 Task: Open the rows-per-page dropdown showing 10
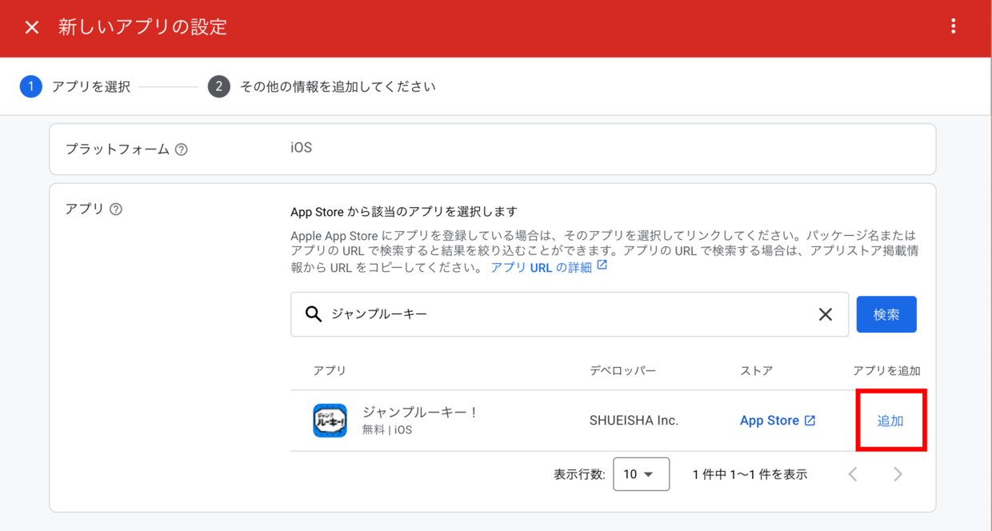coord(641,474)
